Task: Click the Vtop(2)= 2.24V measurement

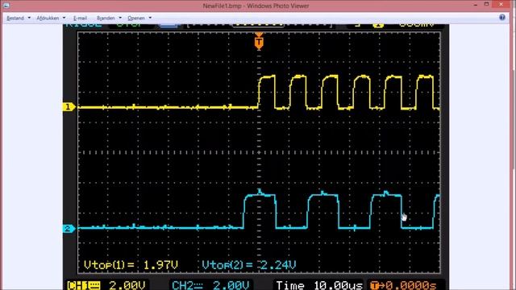Action: pos(249,265)
